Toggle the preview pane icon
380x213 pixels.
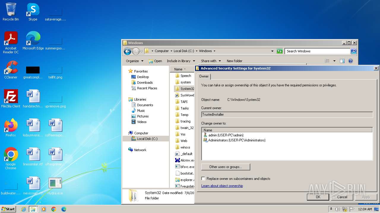342,61
